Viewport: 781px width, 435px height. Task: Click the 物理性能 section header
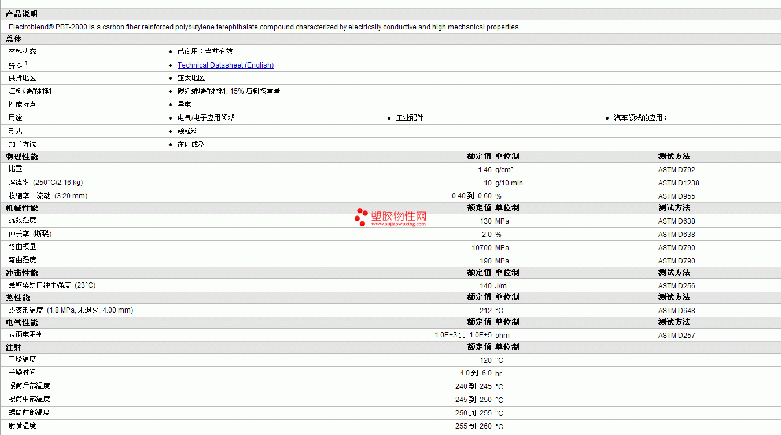[x=22, y=157]
